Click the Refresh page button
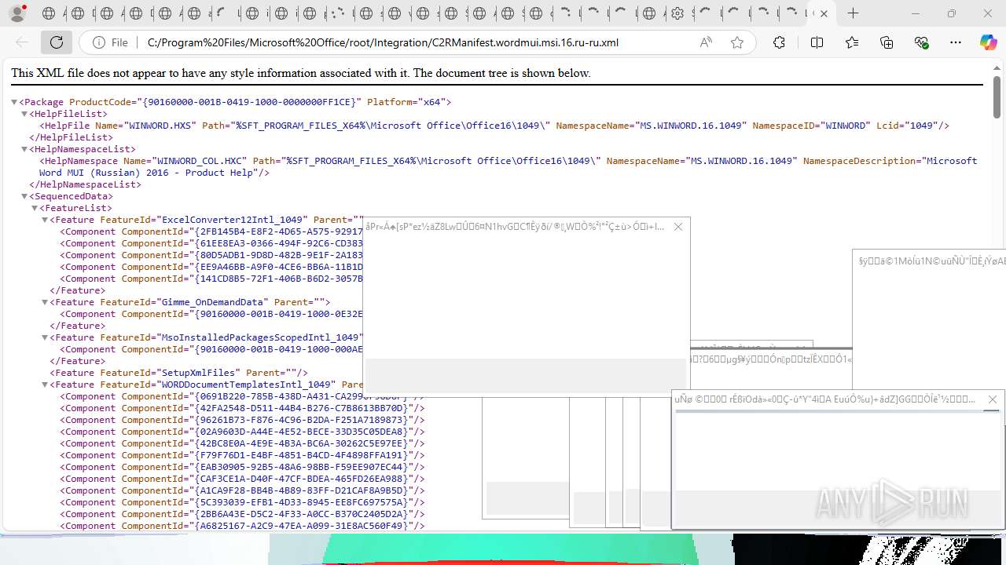Image resolution: width=1006 pixels, height=565 pixels. point(57,42)
